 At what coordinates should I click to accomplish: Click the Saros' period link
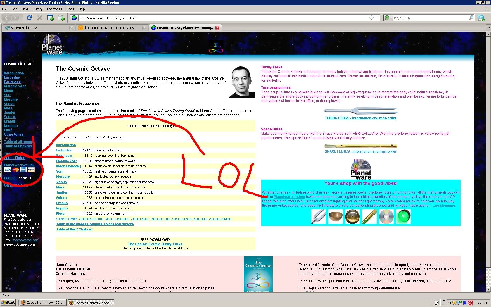click(181, 219)
